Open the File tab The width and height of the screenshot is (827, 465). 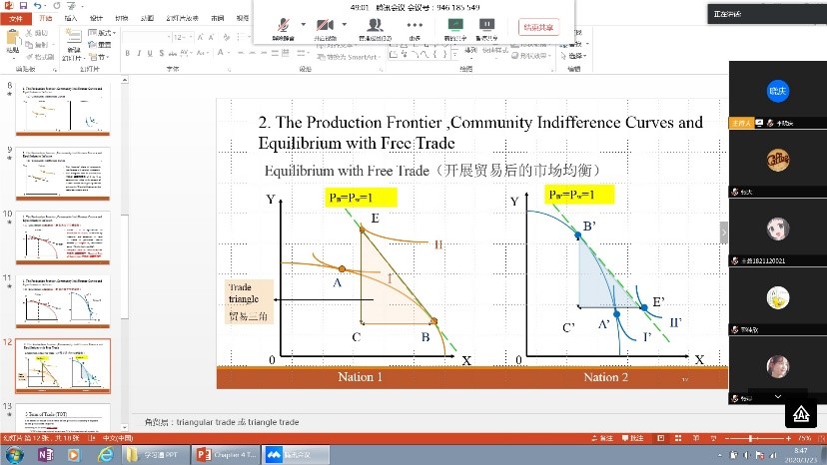tap(16, 18)
